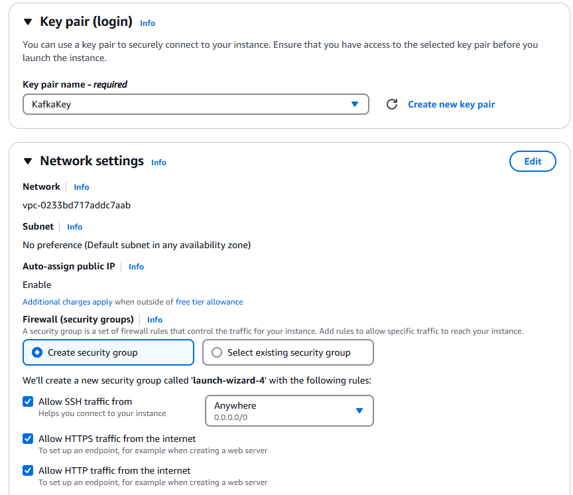
Task: Click the Info icon beside Subnet
Action: (74, 227)
